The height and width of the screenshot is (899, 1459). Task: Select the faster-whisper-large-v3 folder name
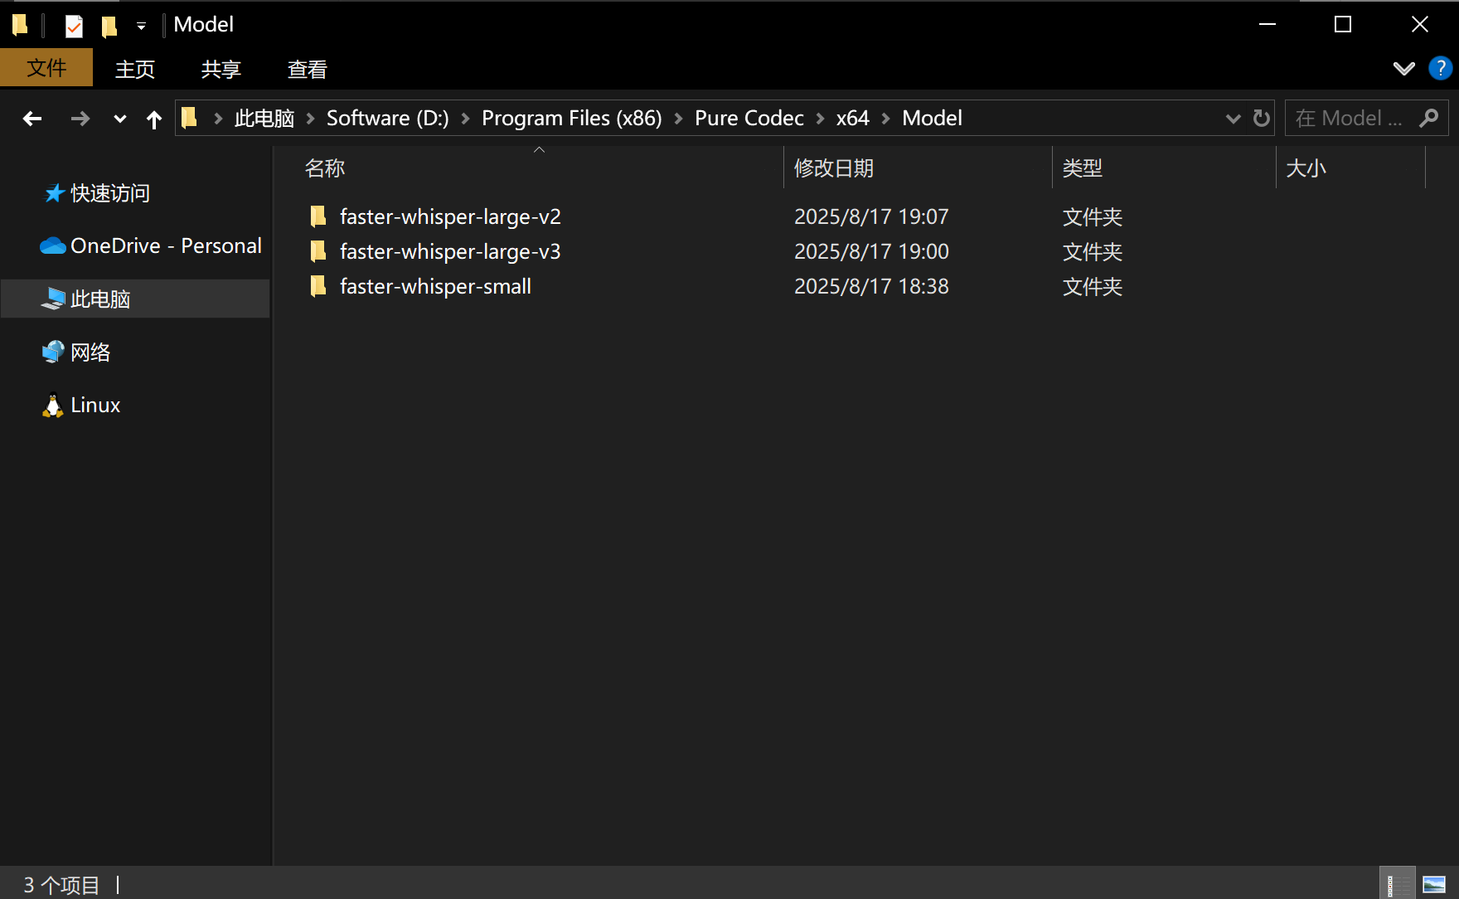[450, 251]
